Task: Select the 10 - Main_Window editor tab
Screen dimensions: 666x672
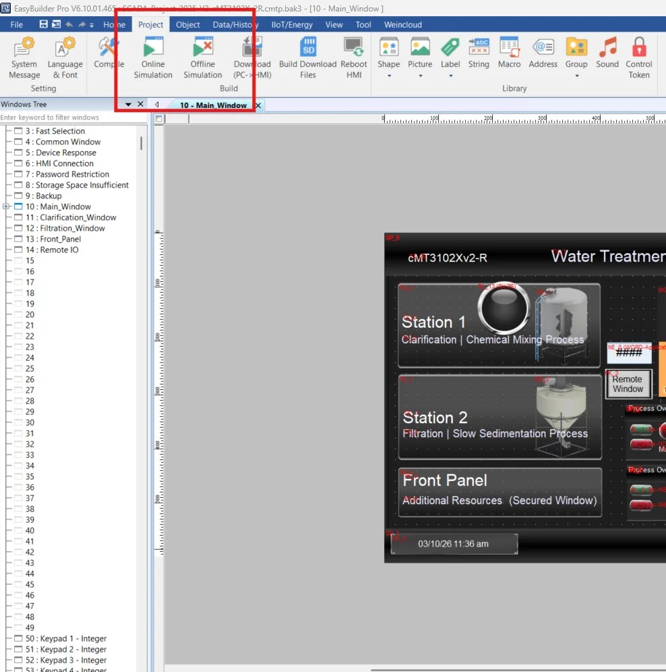Action: tap(213, 105)
